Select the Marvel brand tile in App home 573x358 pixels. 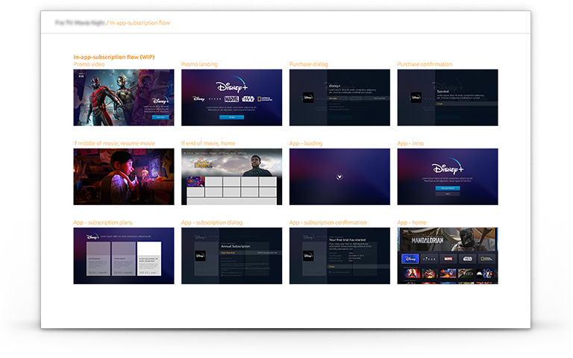(448, 259)
